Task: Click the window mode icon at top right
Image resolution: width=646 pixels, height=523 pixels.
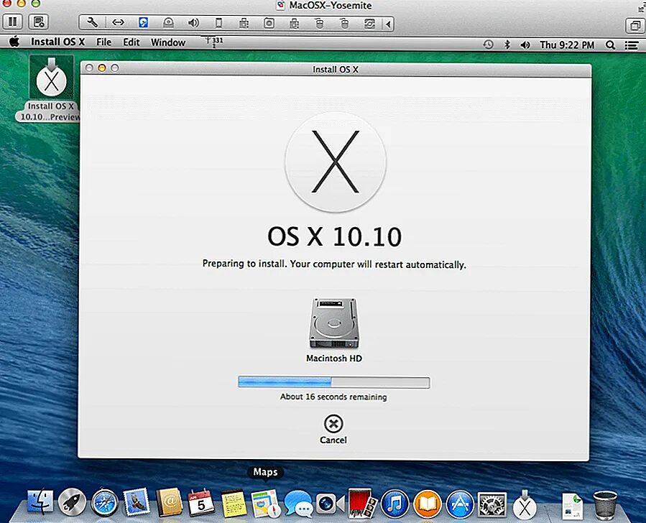Action: 635,26
